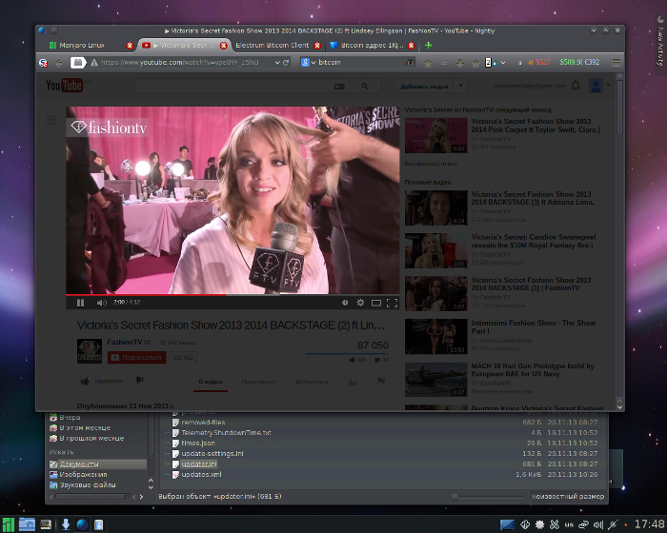This screenshot has width=667, height=533.
Task: Go back with the browser arrow
Action: click(x=59, y=63)
